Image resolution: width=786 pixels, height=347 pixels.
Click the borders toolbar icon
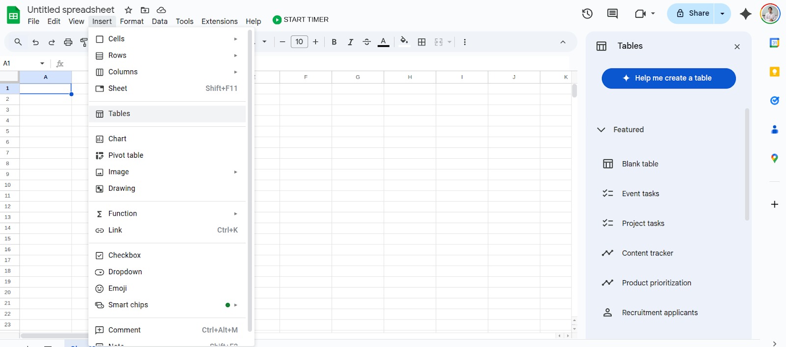click(x=421, y=42)
